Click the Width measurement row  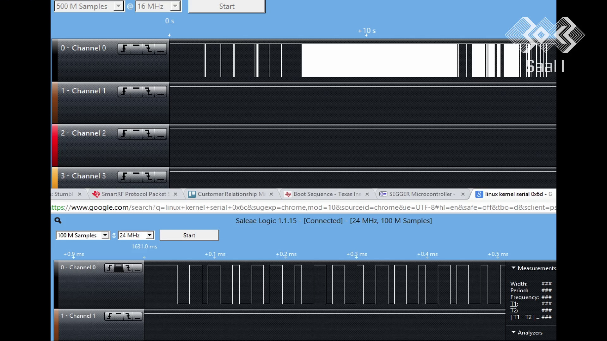[531, 284]
